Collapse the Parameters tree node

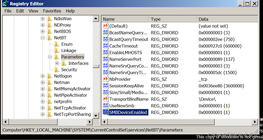point(50,57)
